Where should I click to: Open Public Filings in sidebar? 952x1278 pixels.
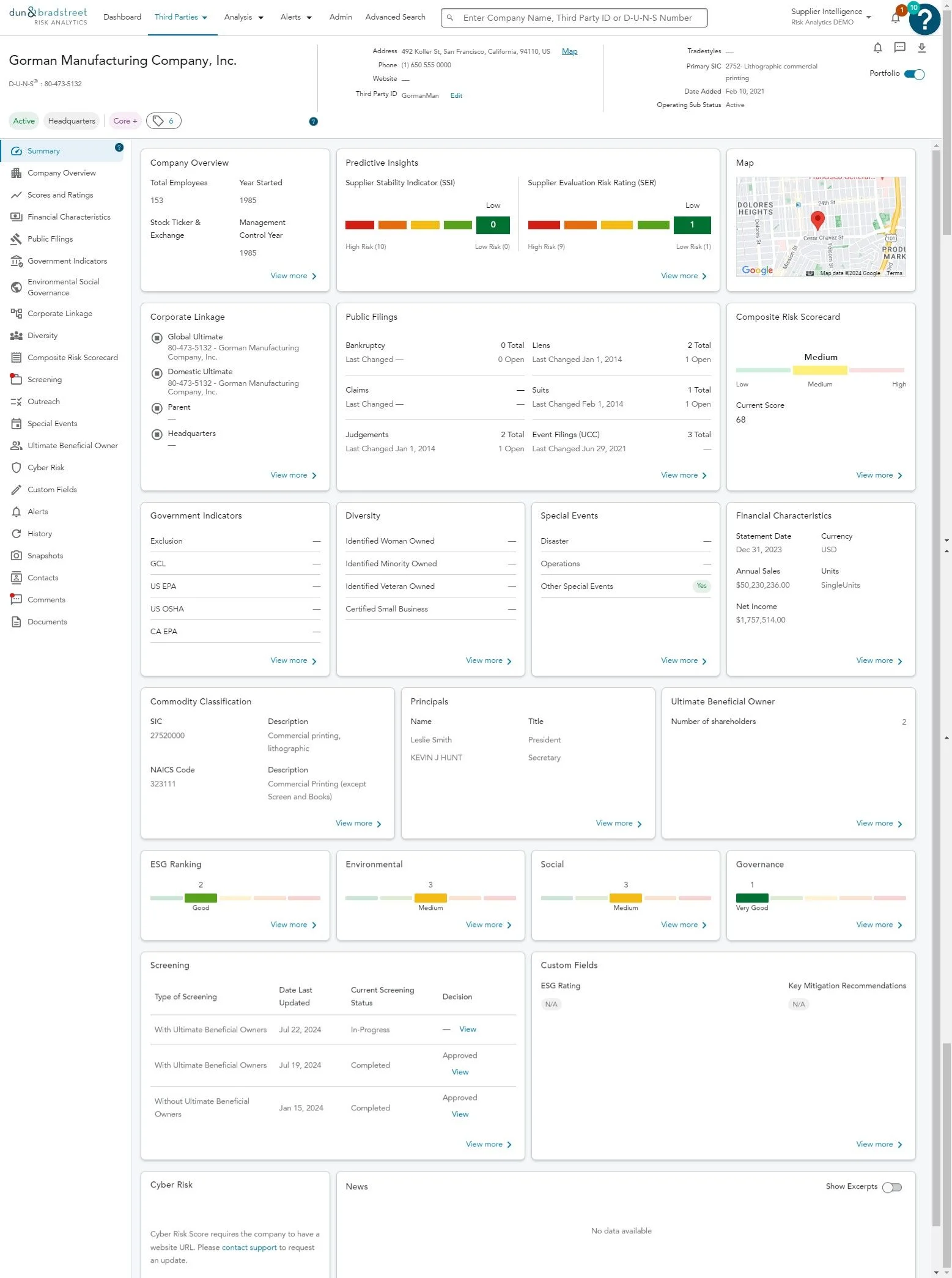tap(62, 239)
